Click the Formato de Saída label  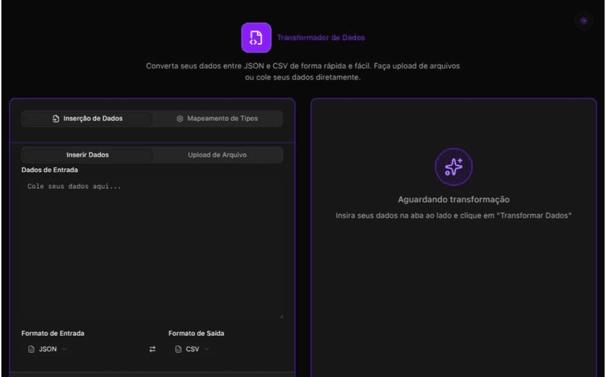[x=196, y=333]
